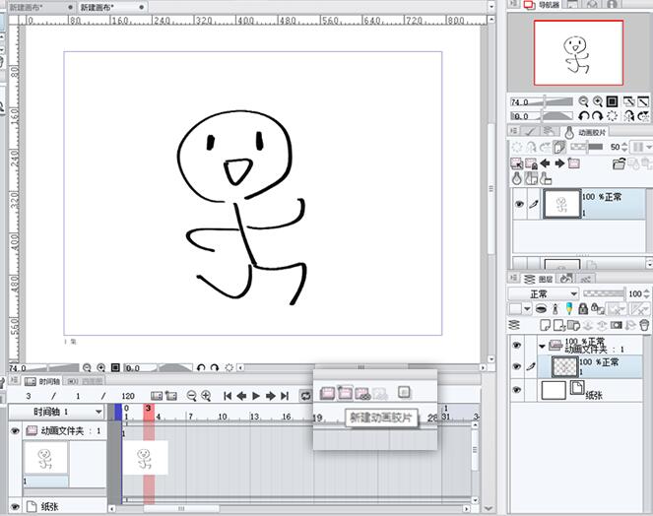Select the 图层 panel tab
This screenshot has width=653, height=516.
pos(539,279)
